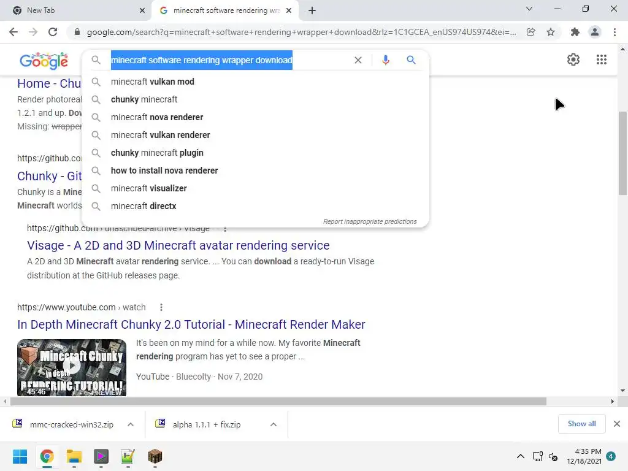This screenshot has height=471, width=628.
Task: Open the Chunky - GitHub result link
Action: tap(49, 176)
